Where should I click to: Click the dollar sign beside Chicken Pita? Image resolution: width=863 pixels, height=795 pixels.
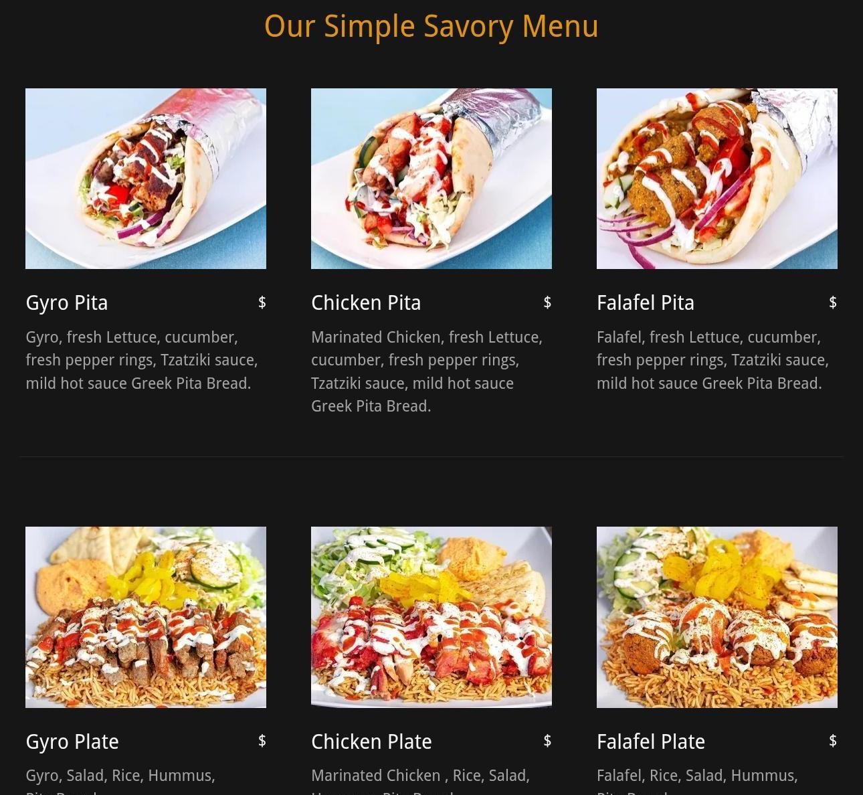click(547, 302)
